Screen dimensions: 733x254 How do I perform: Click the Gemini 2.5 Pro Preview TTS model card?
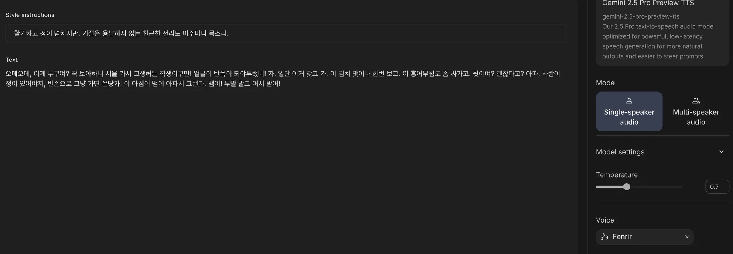coord(662,32)
